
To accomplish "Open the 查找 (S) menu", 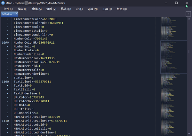I will pyautogui.click(x=37, y=9).
